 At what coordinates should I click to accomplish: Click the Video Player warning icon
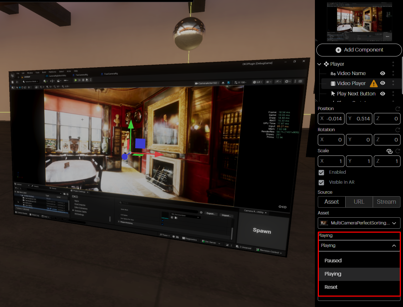373,83
